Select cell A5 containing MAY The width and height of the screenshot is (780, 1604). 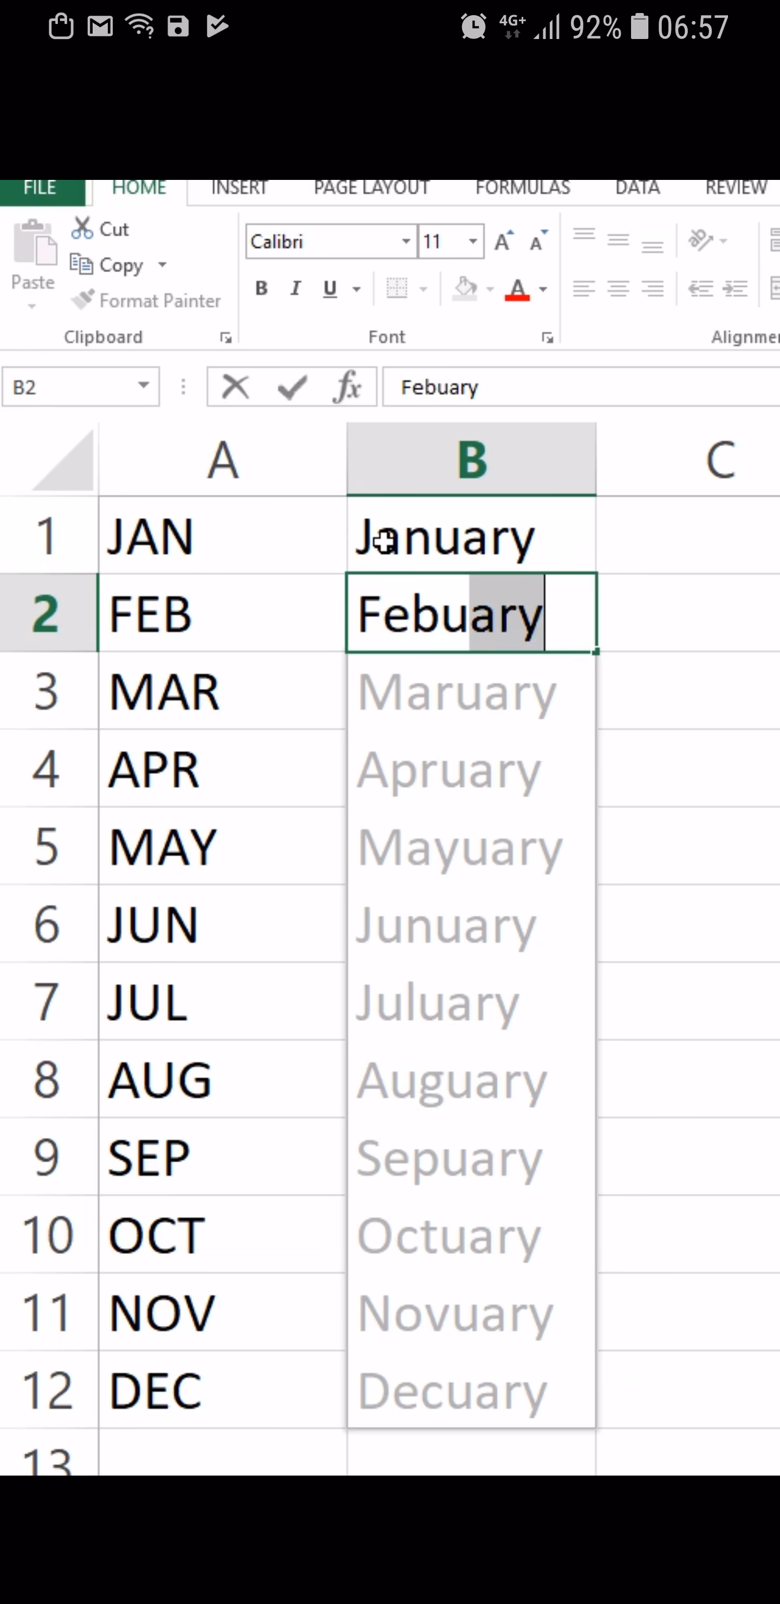[222, 845]
